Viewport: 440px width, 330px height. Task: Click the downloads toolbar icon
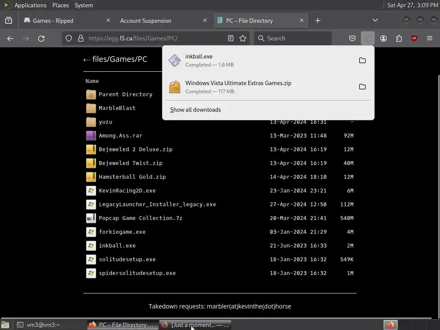[368, 38]
